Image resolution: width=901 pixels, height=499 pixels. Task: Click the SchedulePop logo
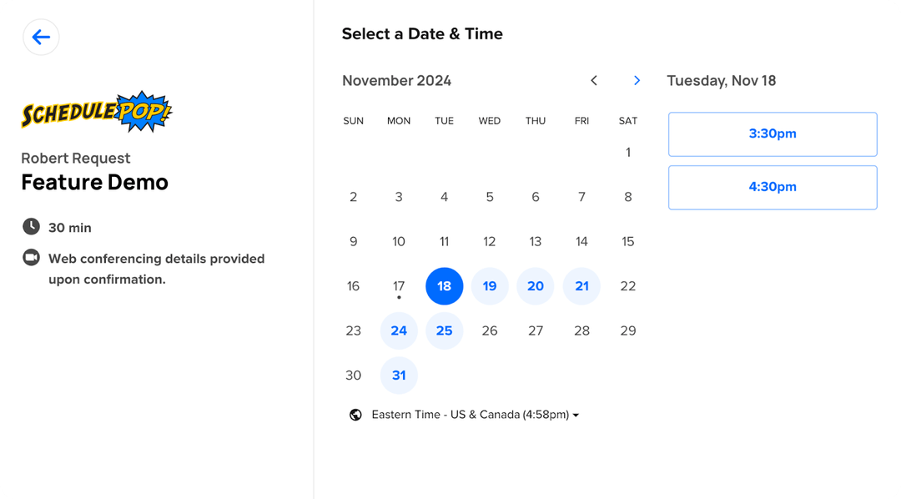tap(94, 113)
